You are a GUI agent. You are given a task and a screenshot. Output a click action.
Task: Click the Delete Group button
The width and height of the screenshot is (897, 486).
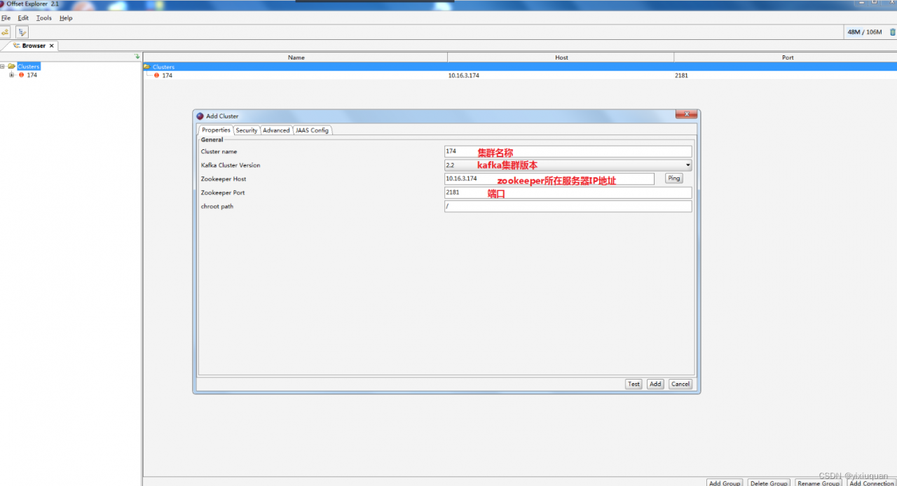coord(769,482)
